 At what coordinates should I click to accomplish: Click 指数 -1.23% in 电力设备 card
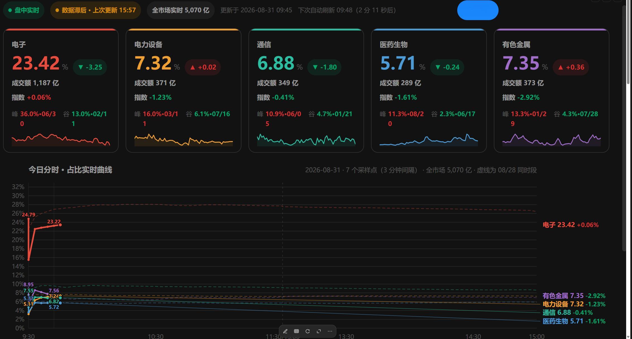(153, 97)
